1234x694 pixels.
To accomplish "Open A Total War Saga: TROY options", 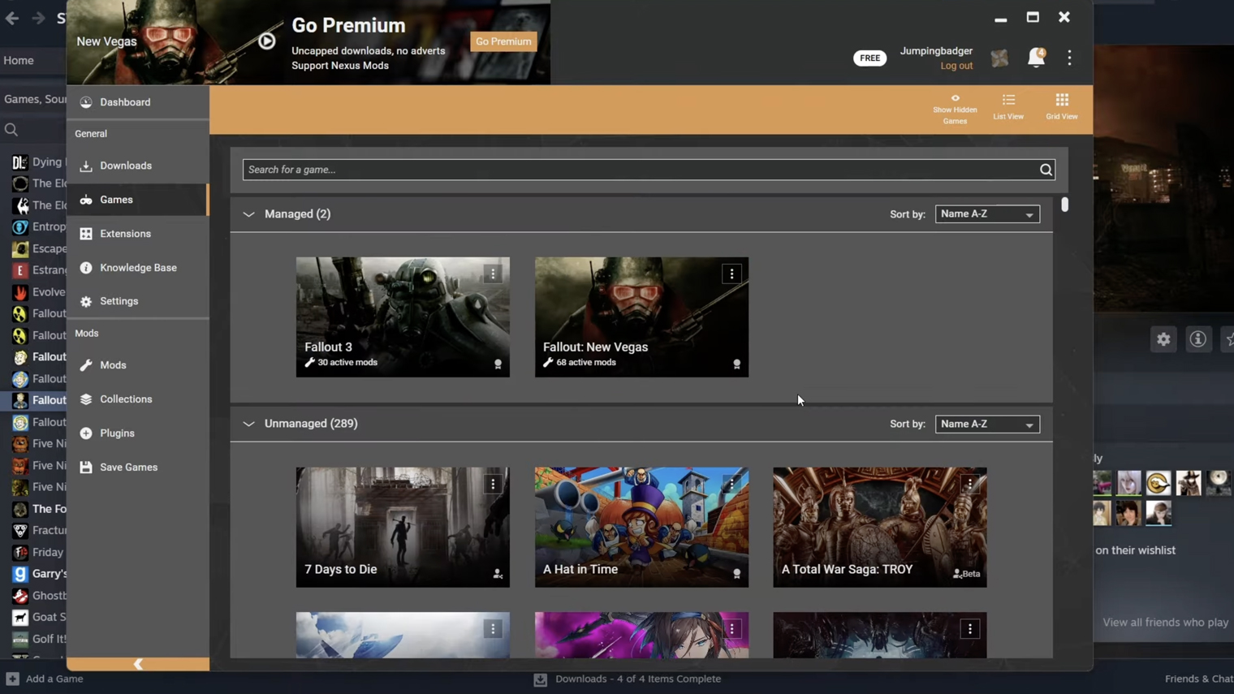I will tap(970, 484).
